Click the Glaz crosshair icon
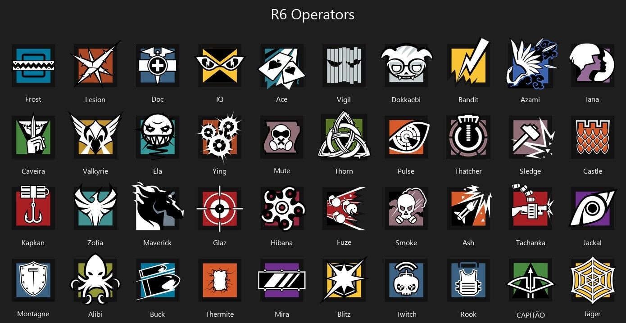Image resolution: width=626 pixels, height=323 pixels. [x=220, y=208]
